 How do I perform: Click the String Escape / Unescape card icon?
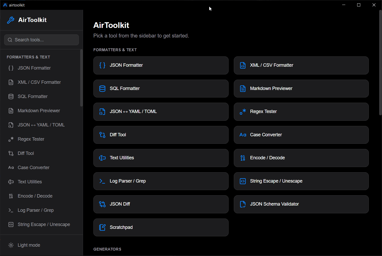point(243,181)
